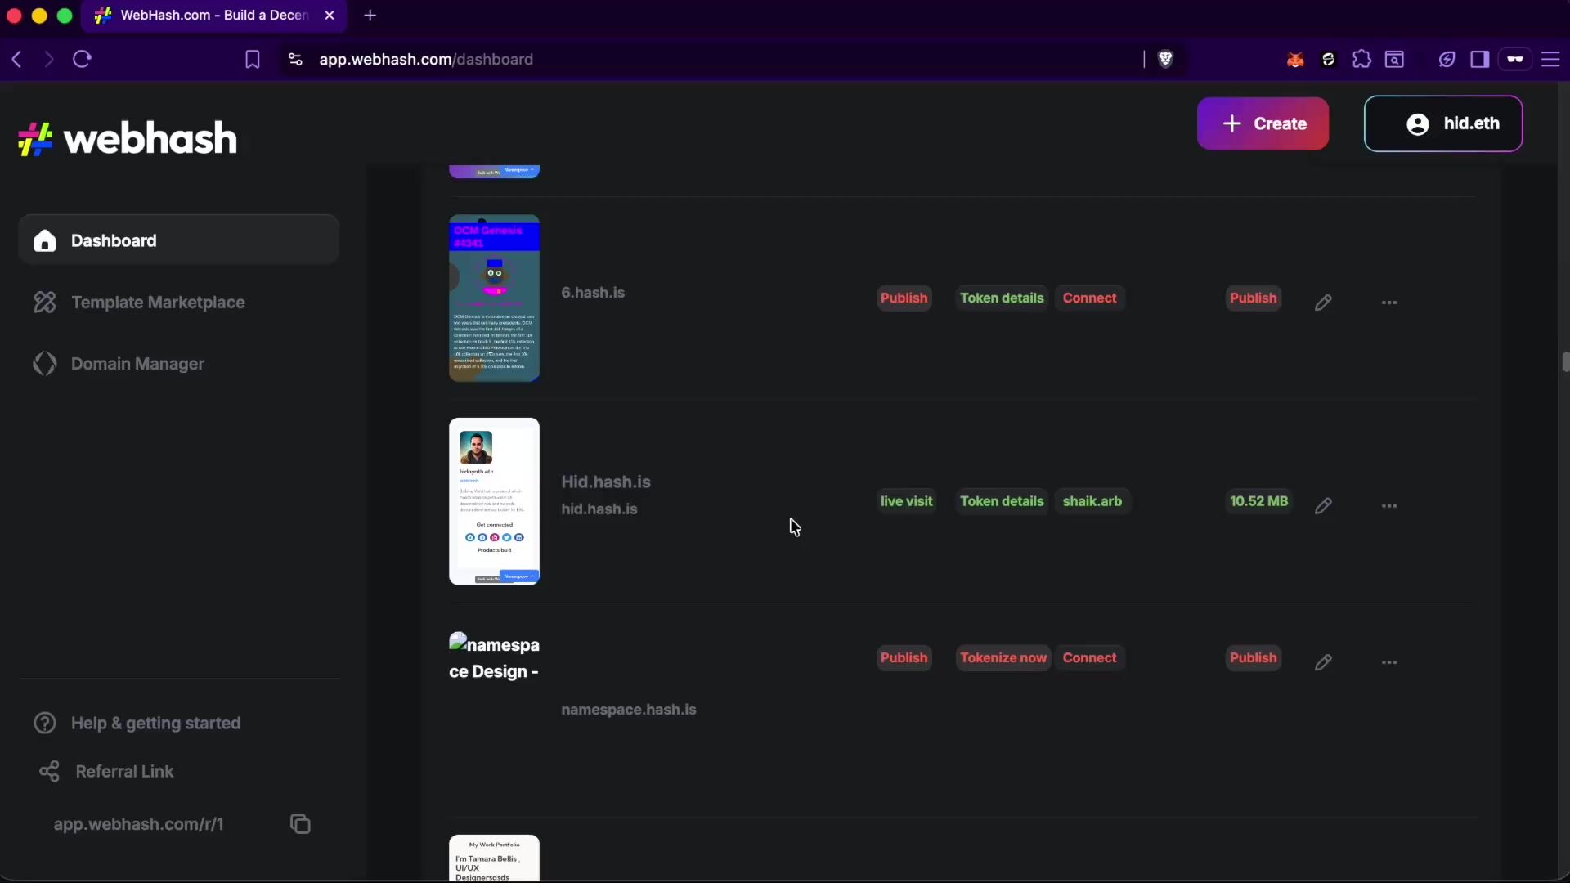Select the Domain Manager brackets icon
Image resolution: width=1570 pixels, height=883 pixels.
(x=45, y=364)
